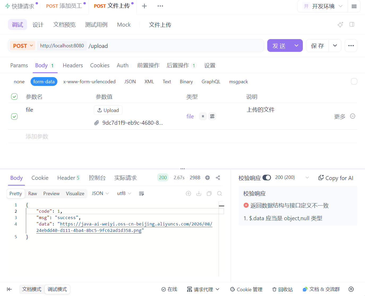Select the msgpack body type
Viewport: 365px width, 296px height.
point(239,82)
